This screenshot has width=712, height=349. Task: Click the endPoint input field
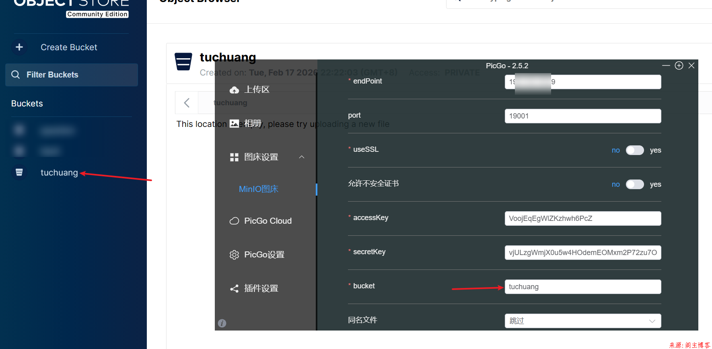[x=583, y=82]
